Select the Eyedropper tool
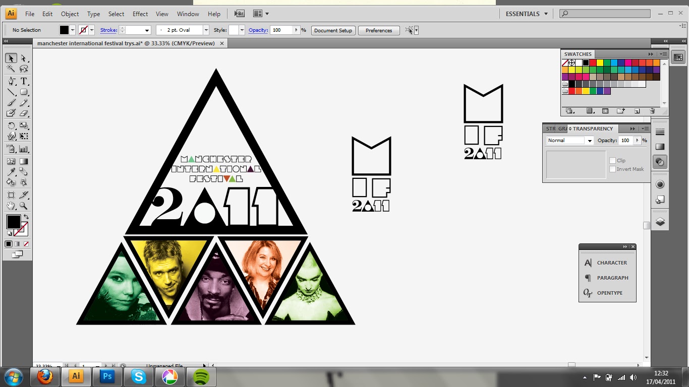689x387 pixels. (11, 172)
